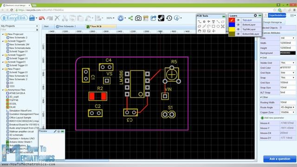Click the Copy icon in toolbar
The image size is (297, 167).
72,18
